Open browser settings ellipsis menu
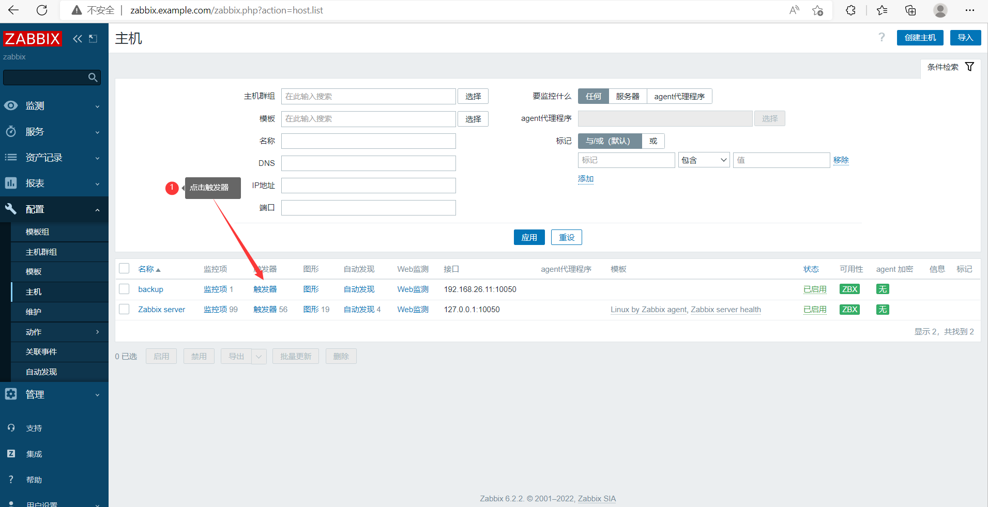The width and height of the screenshot is (988, 507). click(x=969, y=10)
